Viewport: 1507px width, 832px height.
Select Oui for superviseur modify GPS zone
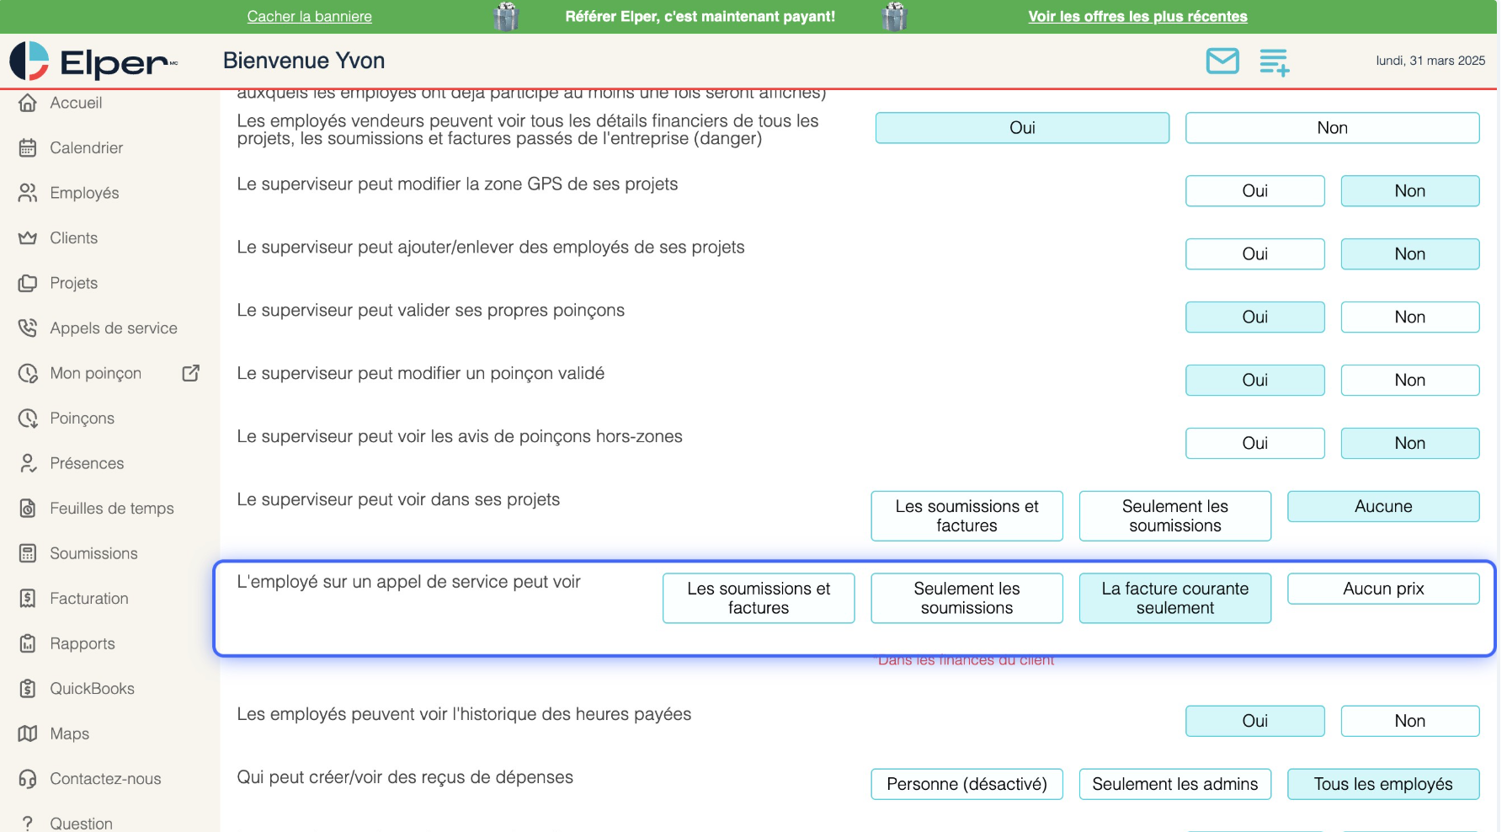(x=1254, y=191)
